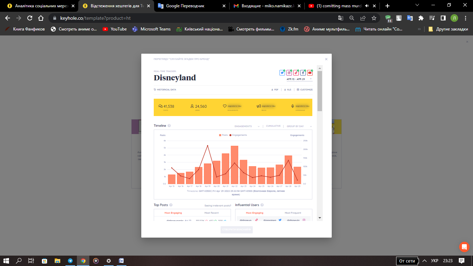
Task: Toggle the Facebook platform icon in tracker
Action: tap(303, 73)
